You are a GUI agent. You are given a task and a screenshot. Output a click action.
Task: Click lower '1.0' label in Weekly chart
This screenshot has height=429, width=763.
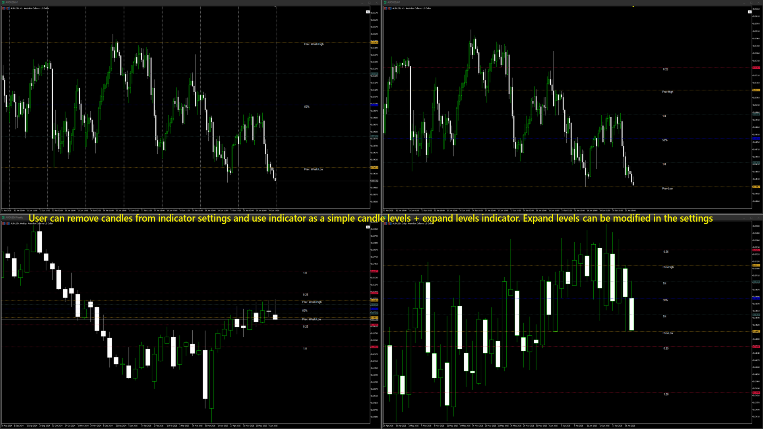[x=305, y=348]
